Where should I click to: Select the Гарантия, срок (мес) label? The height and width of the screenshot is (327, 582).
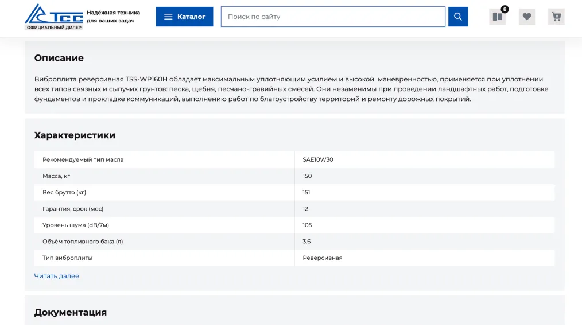click(73, 209)
